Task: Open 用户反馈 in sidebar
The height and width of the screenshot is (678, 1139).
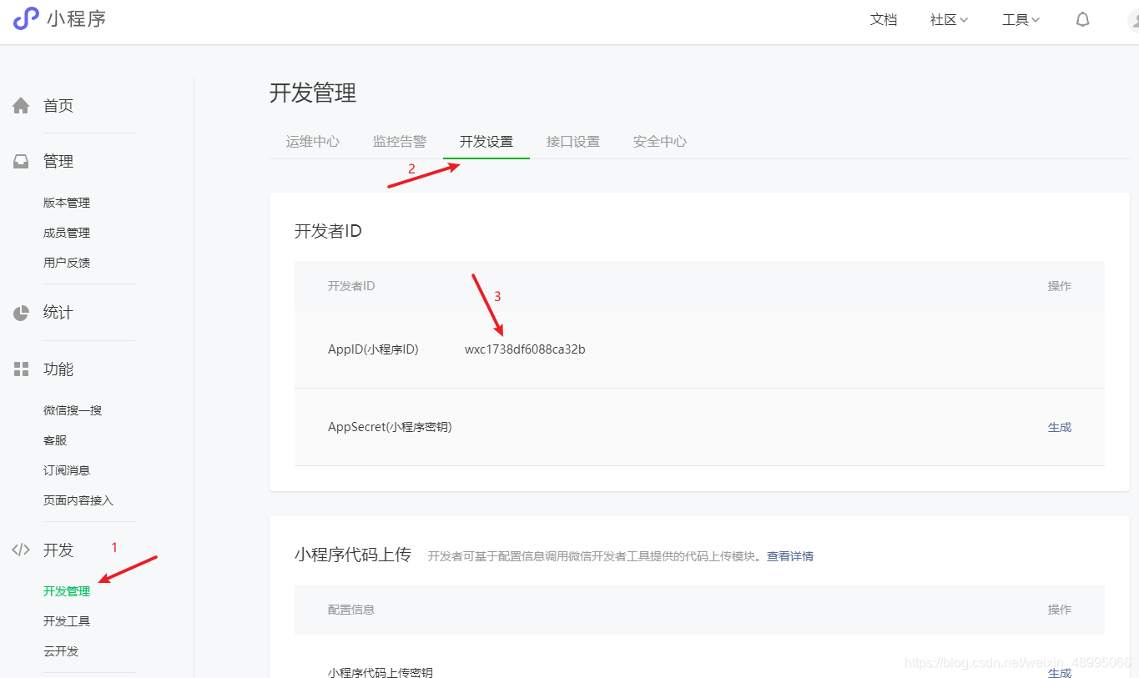Action: point(67,263)
